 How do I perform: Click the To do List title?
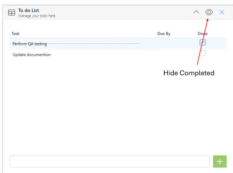29,11
